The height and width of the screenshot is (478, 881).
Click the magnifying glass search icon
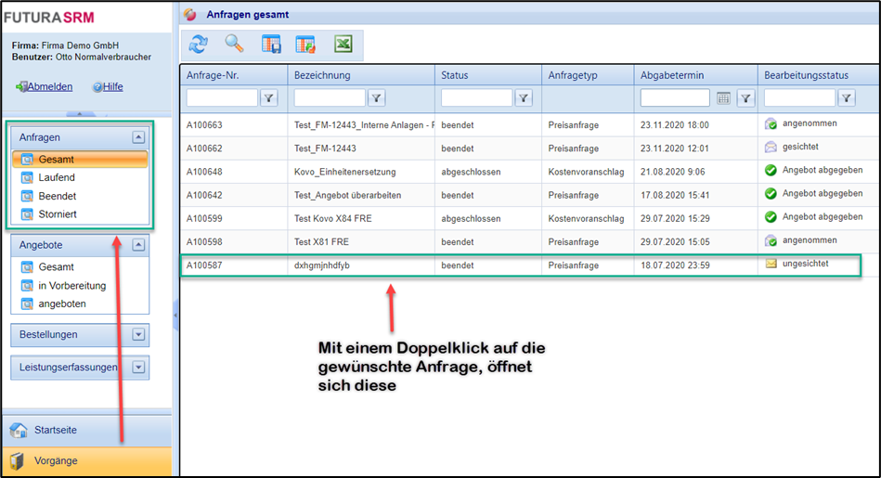234,44
